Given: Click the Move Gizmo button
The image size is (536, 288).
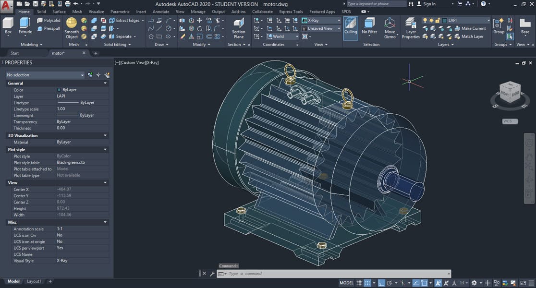Looking at the screenshot, I should pos(390,28).
